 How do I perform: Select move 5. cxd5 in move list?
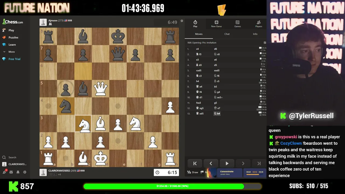[x=199, y=70]
